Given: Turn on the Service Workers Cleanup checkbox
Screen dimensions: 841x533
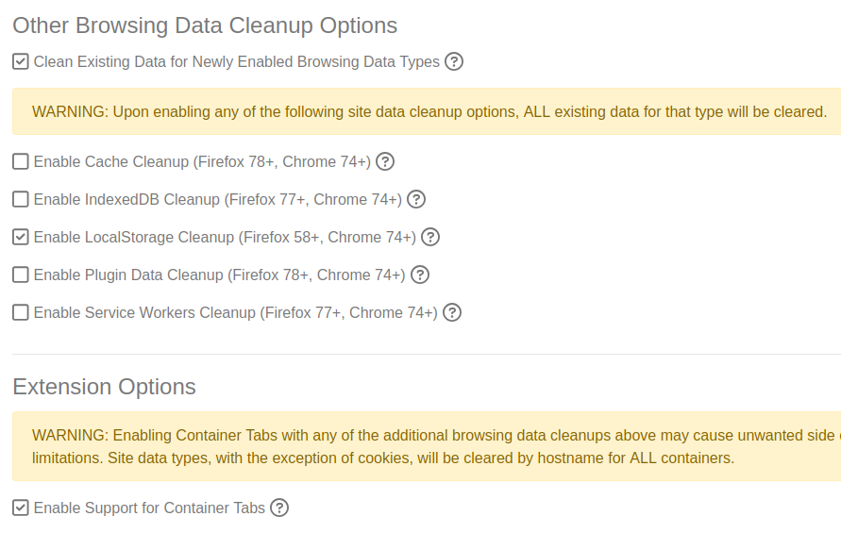Looking at the screenshot, I should 21,312.
